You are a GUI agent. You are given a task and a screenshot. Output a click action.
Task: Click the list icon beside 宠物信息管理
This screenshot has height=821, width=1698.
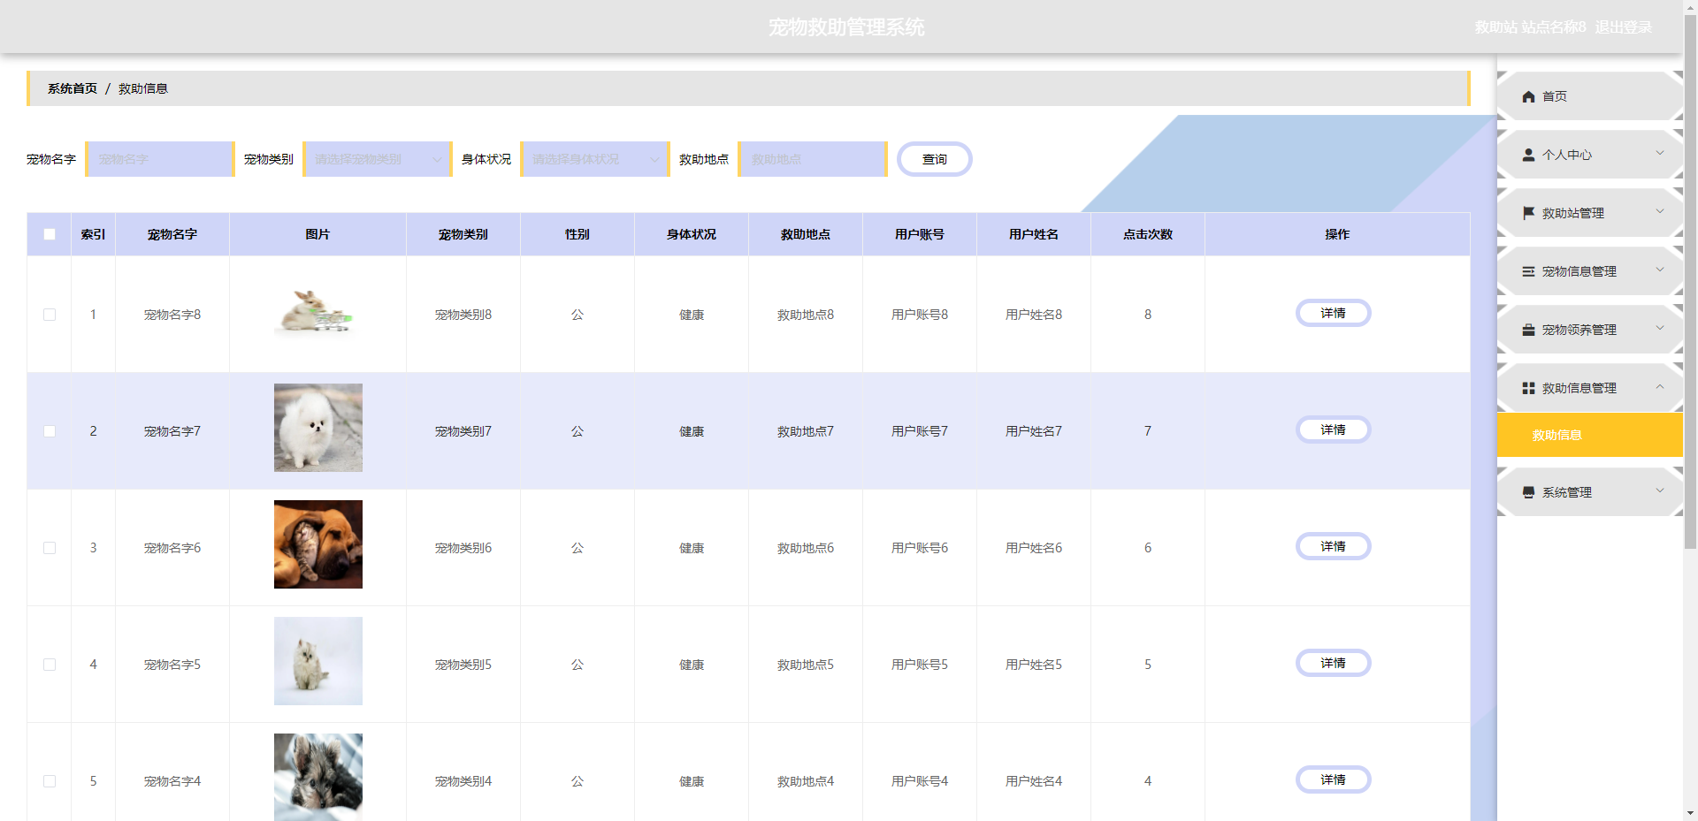[x=1528, y=270]
